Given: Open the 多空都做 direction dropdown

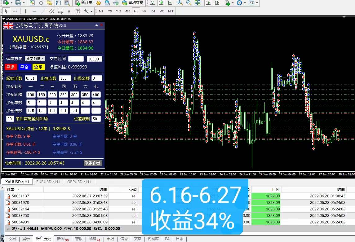Looking at the screenshot, I should click(35, 59).
